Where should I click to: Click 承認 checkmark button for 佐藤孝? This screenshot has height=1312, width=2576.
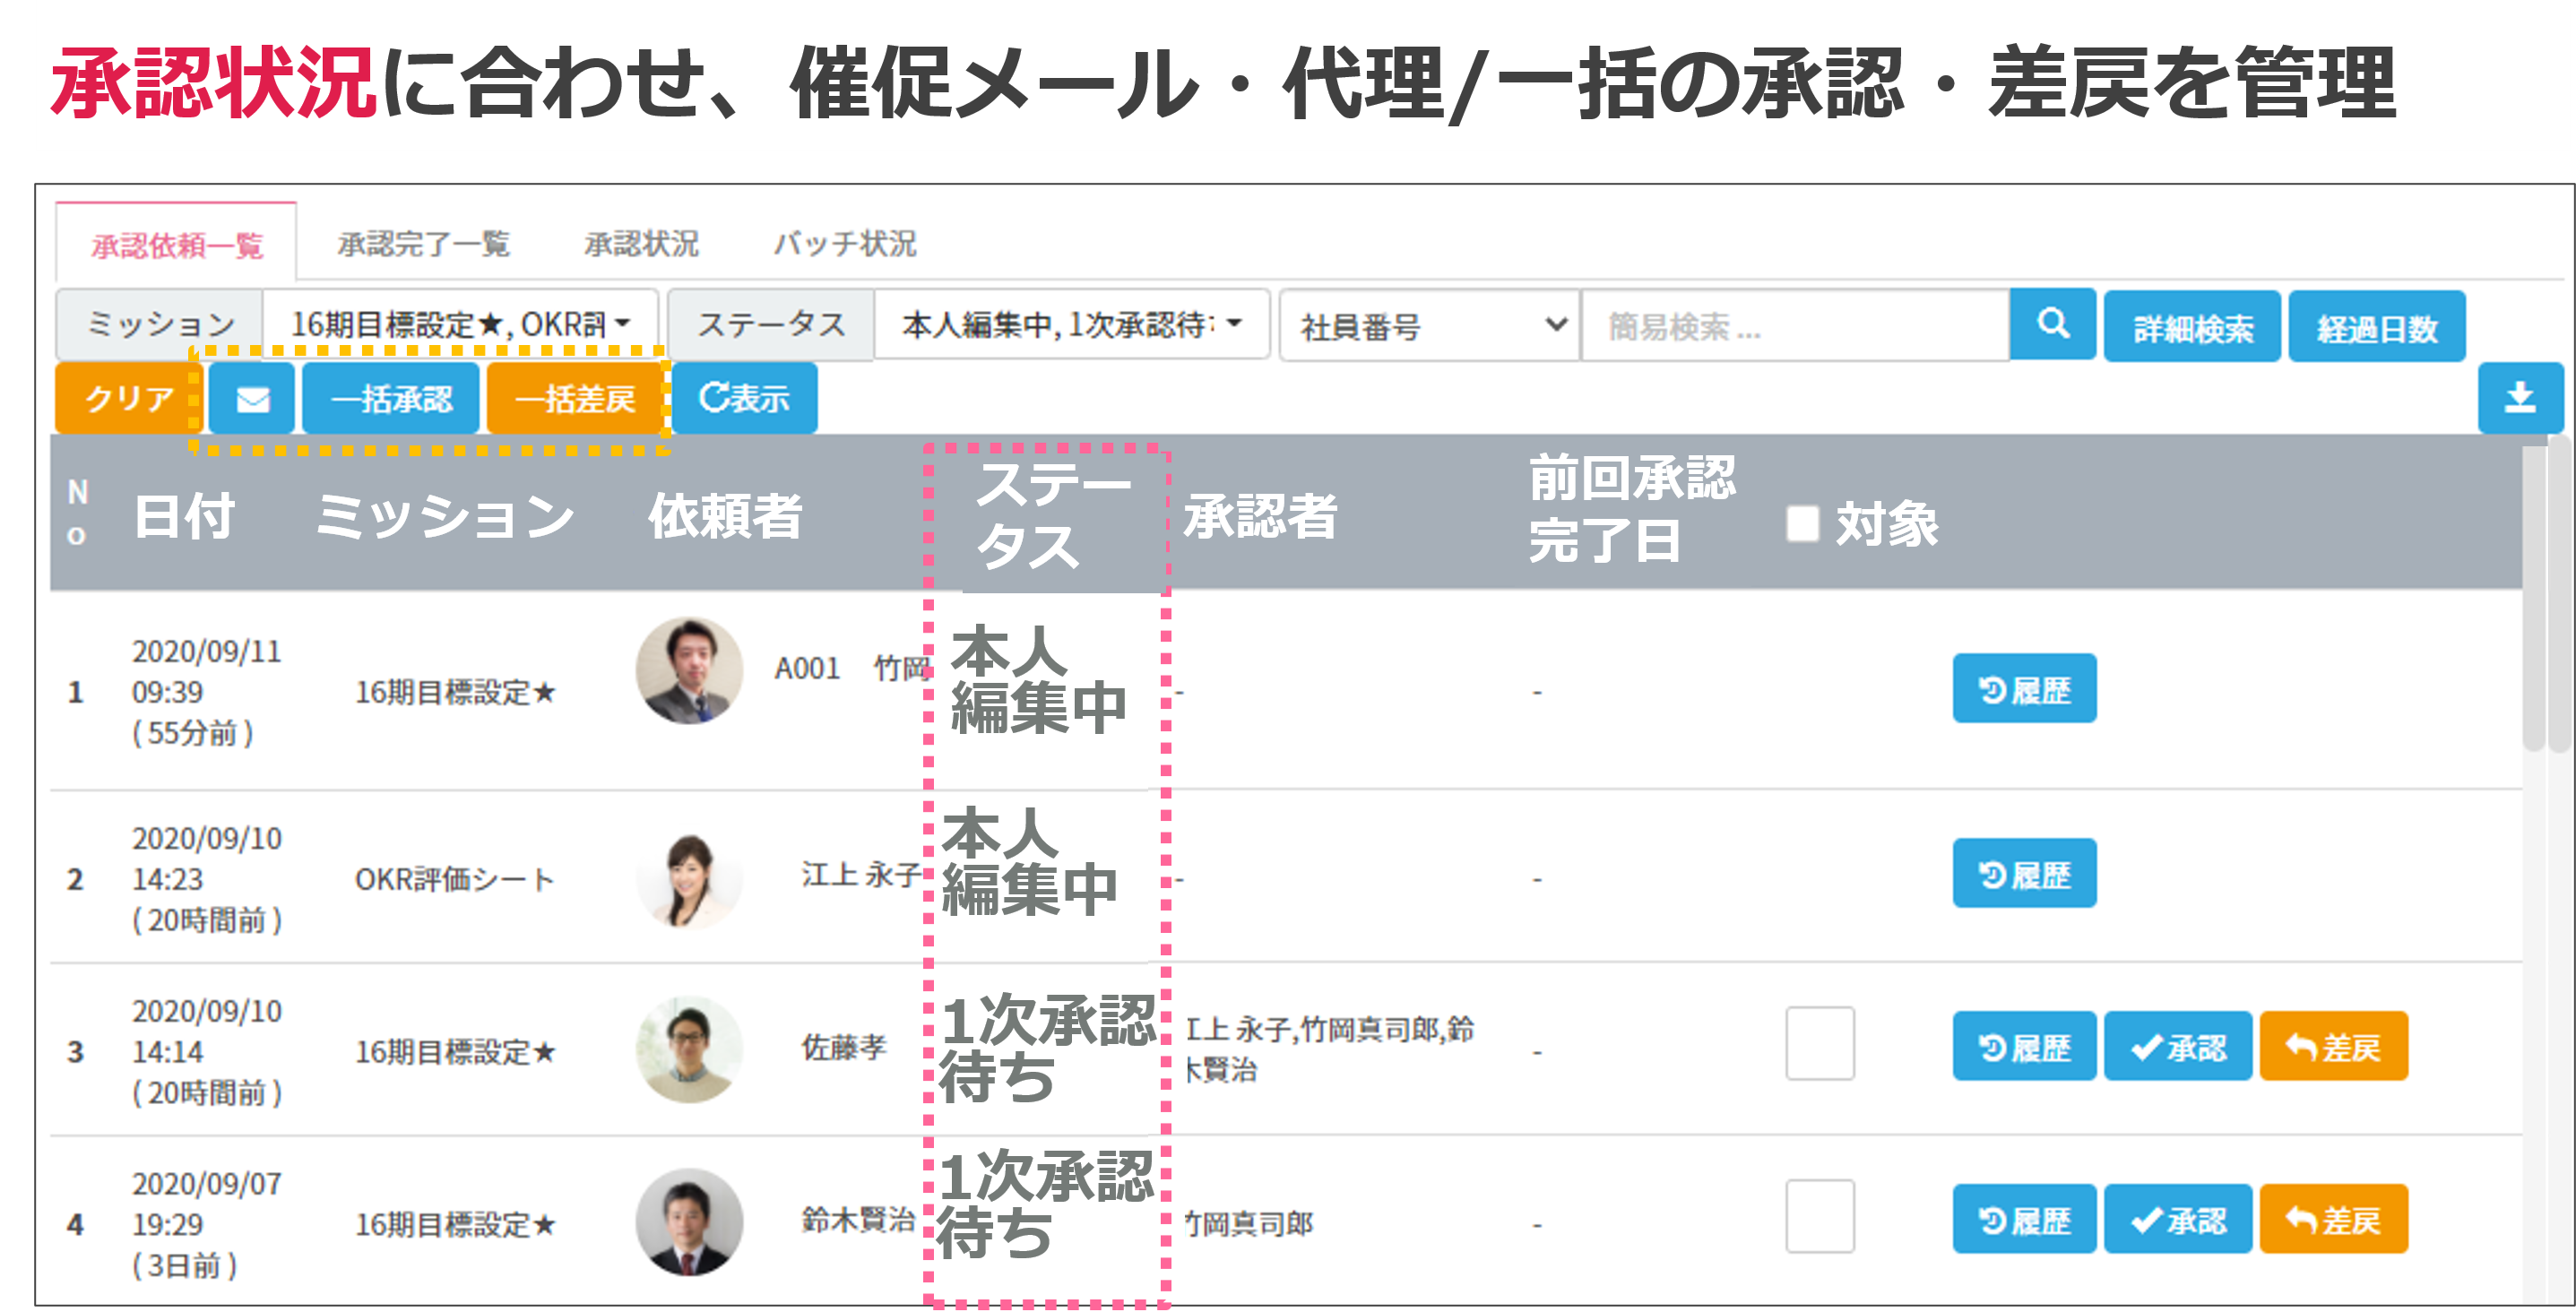click(2177, 1047)
